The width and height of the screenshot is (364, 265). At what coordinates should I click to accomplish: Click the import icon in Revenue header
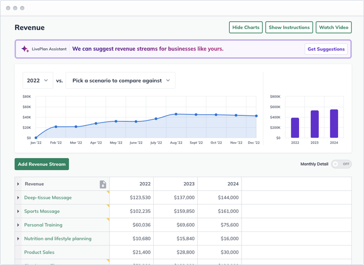tap(103, 184)
